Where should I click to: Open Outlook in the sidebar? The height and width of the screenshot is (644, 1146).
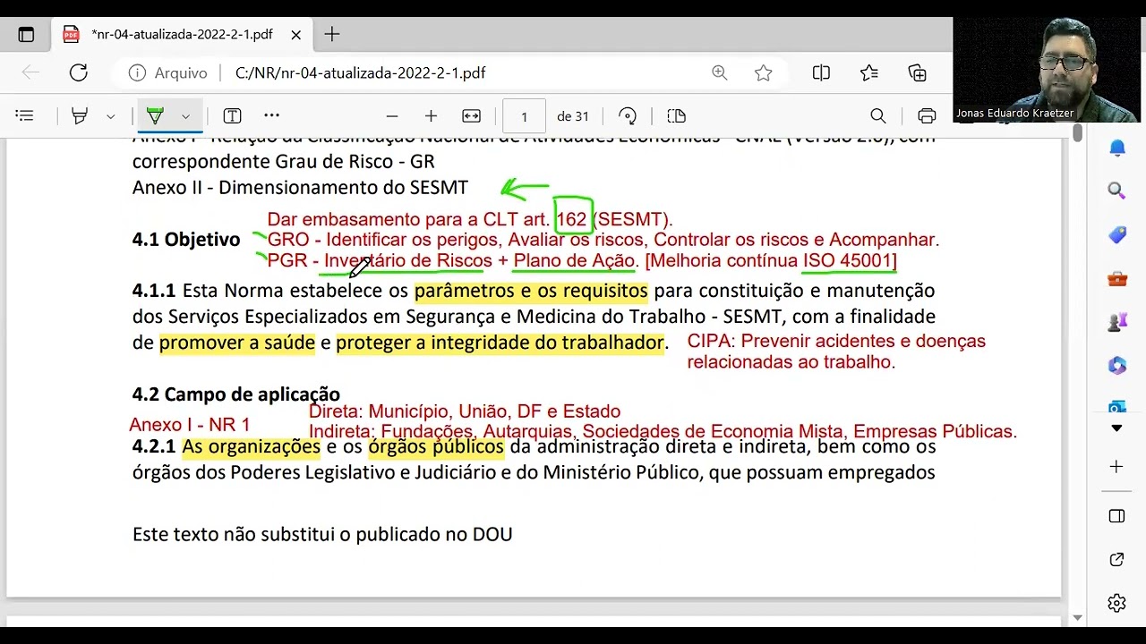(x=1116, y=406)
